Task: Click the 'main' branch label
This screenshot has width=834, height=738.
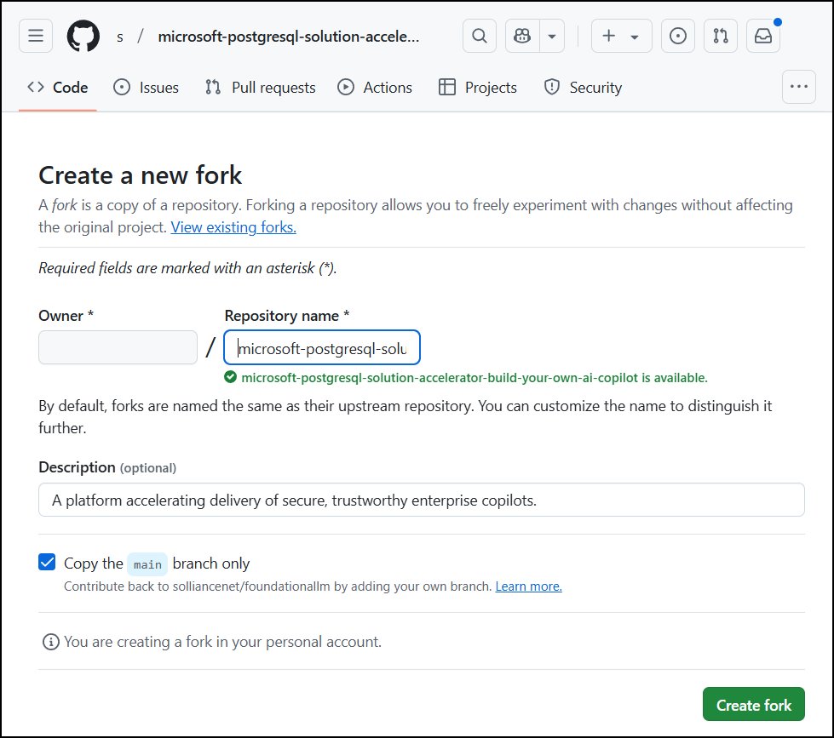Action: [147, 564]
